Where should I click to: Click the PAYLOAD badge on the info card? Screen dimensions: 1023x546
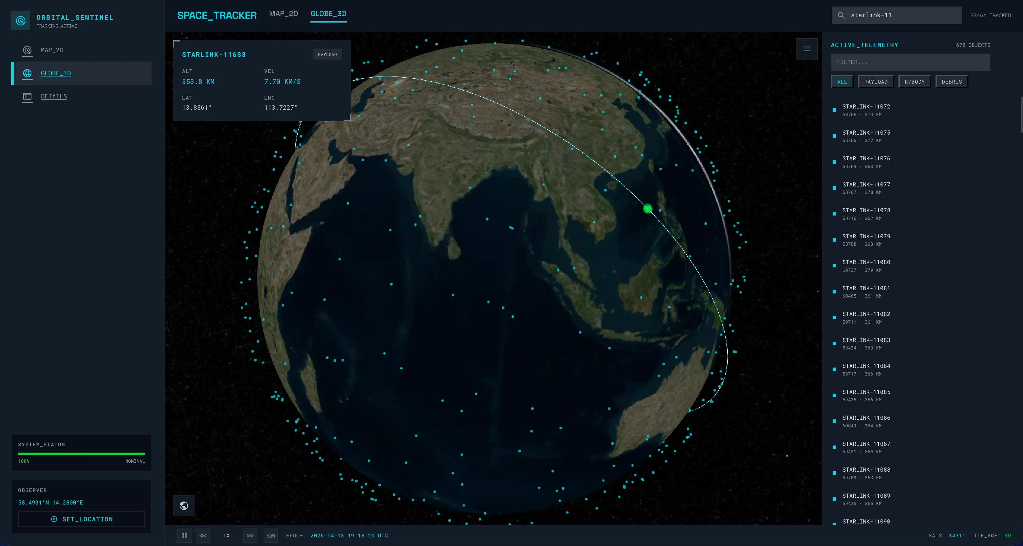[x=327, y=55]
